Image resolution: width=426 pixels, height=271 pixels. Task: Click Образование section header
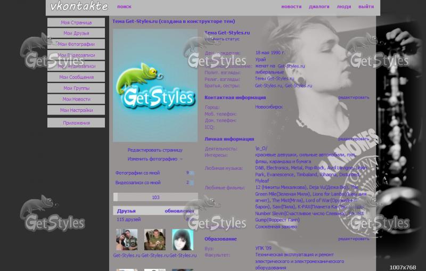[220, 239]
